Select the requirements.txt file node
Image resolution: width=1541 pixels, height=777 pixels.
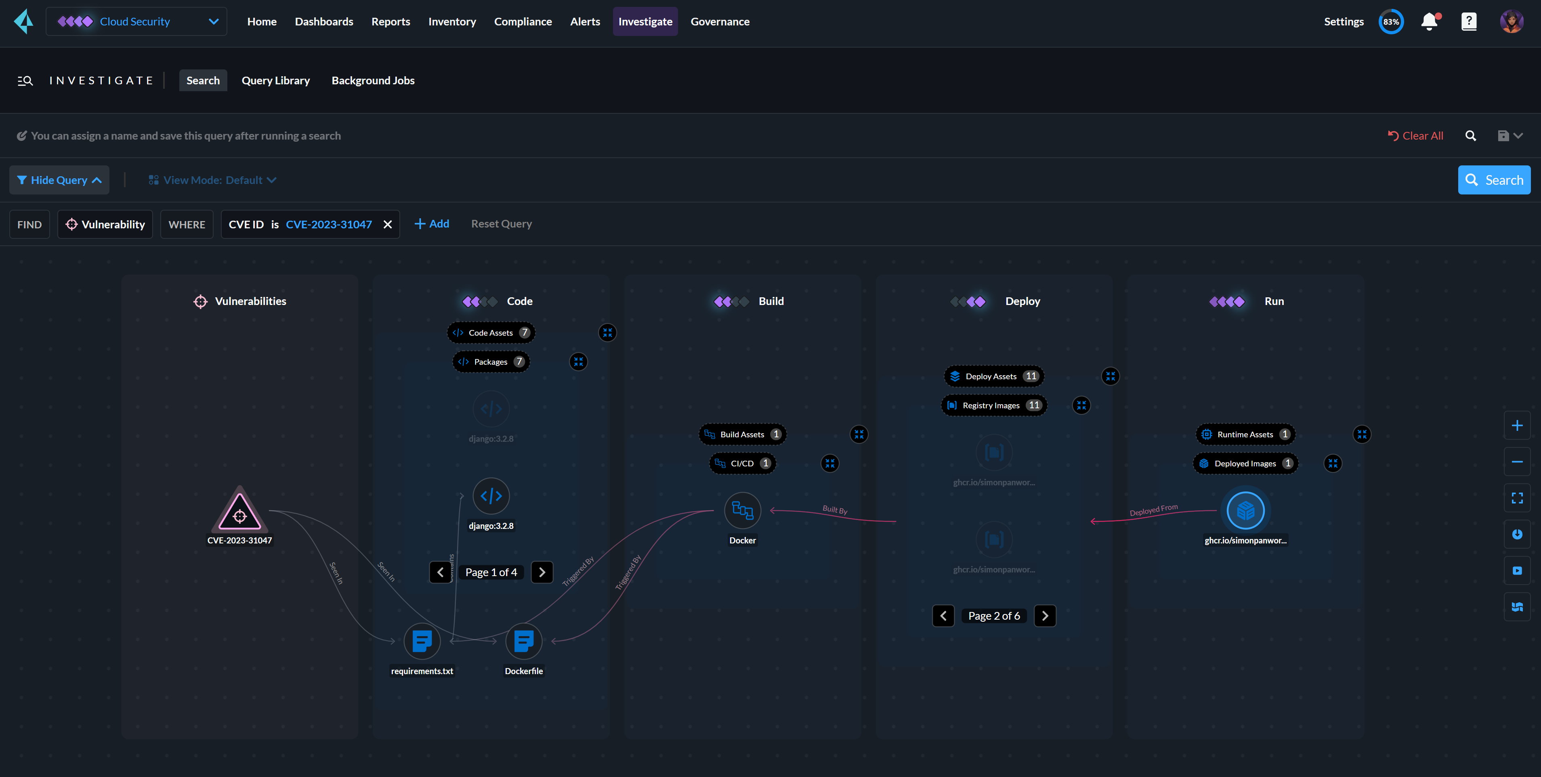pyautogui.click(x=422, y=641)
